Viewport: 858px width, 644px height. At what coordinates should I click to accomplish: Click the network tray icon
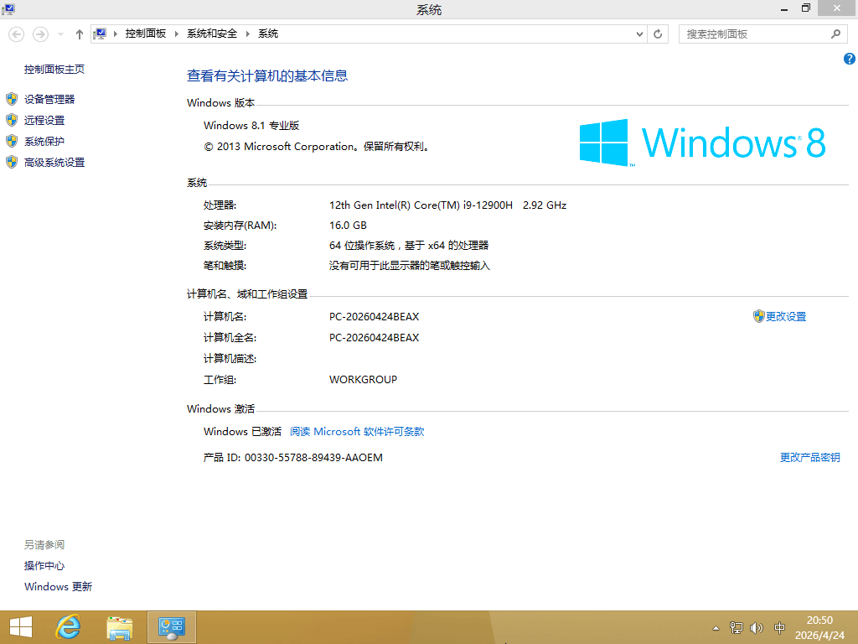[737, 627]
